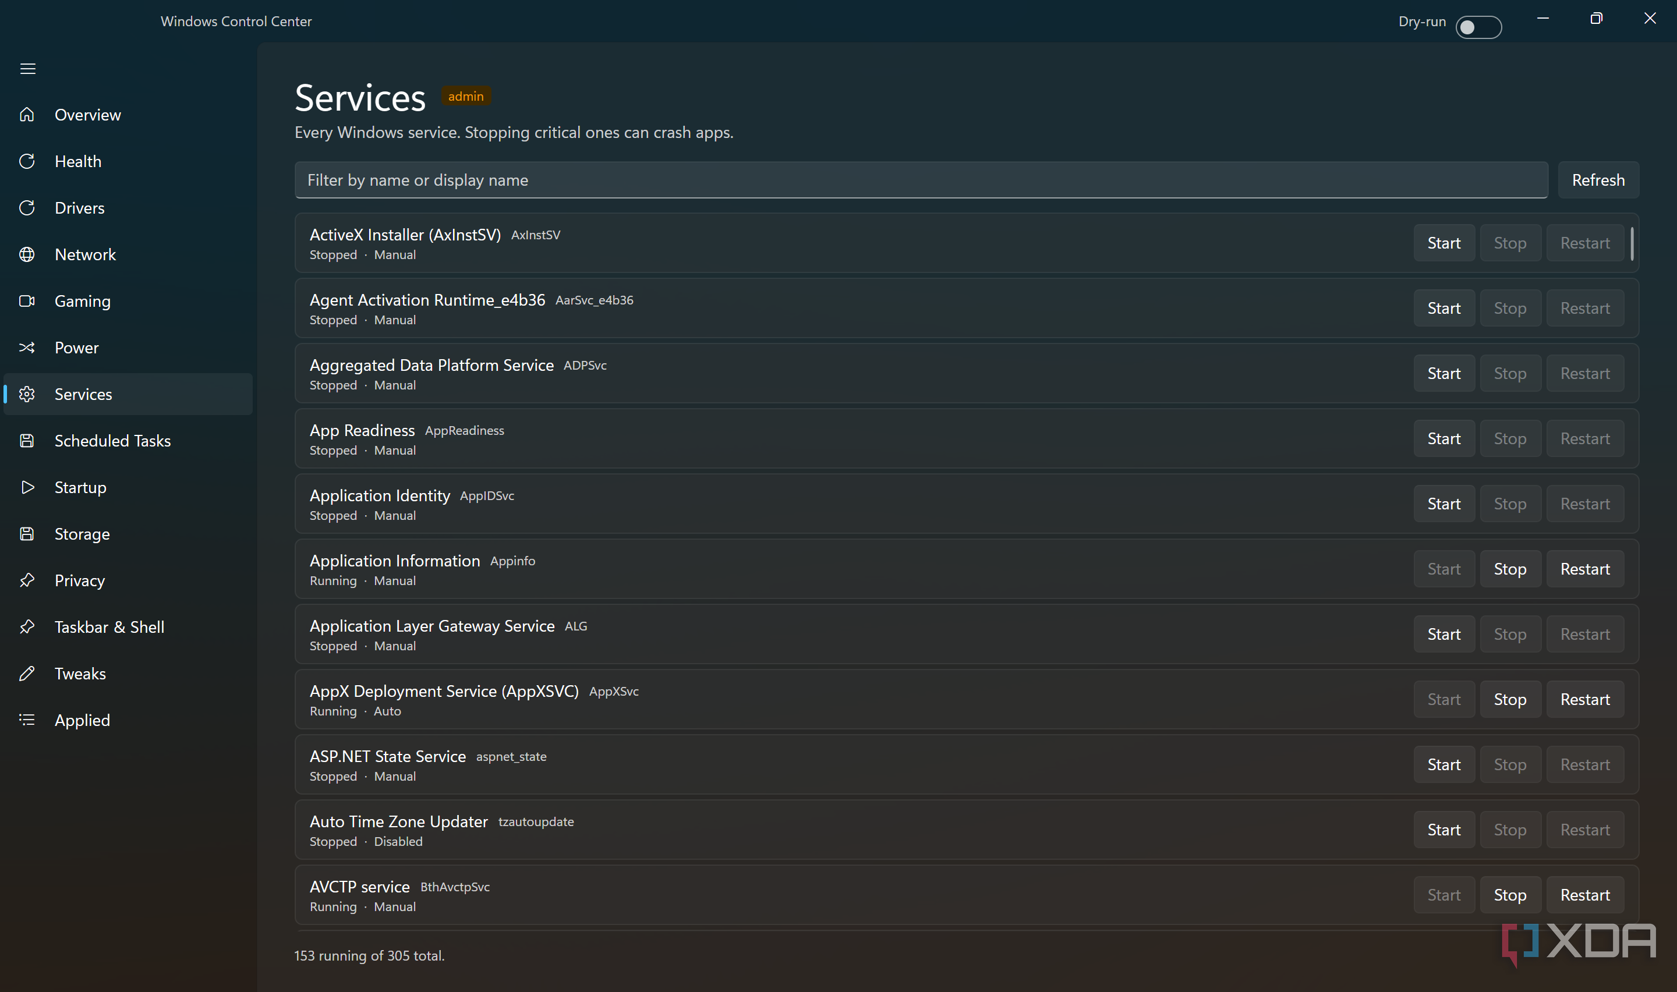Start the App Readiness service
1677x992 pixels.
pos(1444,438)
